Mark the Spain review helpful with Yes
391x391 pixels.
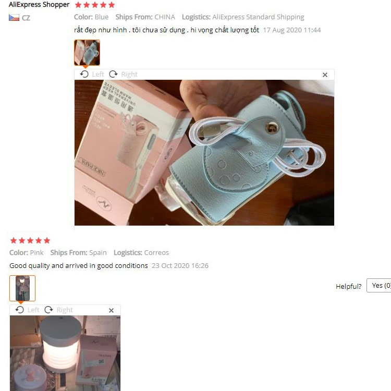pyautogui.click(x=379, y=286)
